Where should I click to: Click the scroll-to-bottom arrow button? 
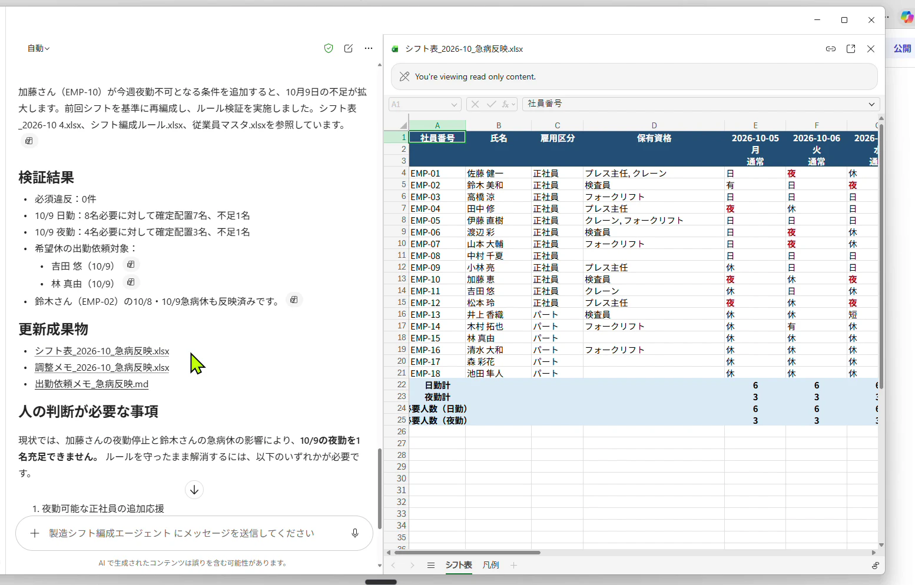[x=194, y=490]
